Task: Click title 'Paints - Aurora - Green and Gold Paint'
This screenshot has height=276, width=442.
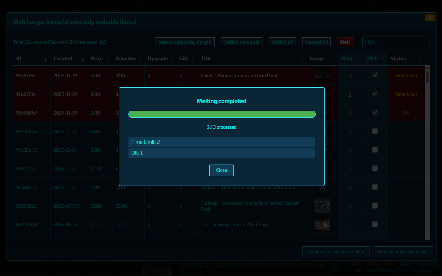Action: (x=239, y=76)
